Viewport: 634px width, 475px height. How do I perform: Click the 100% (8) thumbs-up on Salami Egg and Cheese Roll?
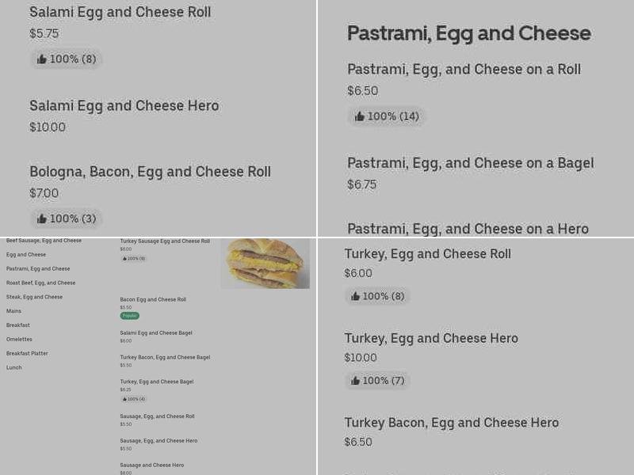(67, 59)
